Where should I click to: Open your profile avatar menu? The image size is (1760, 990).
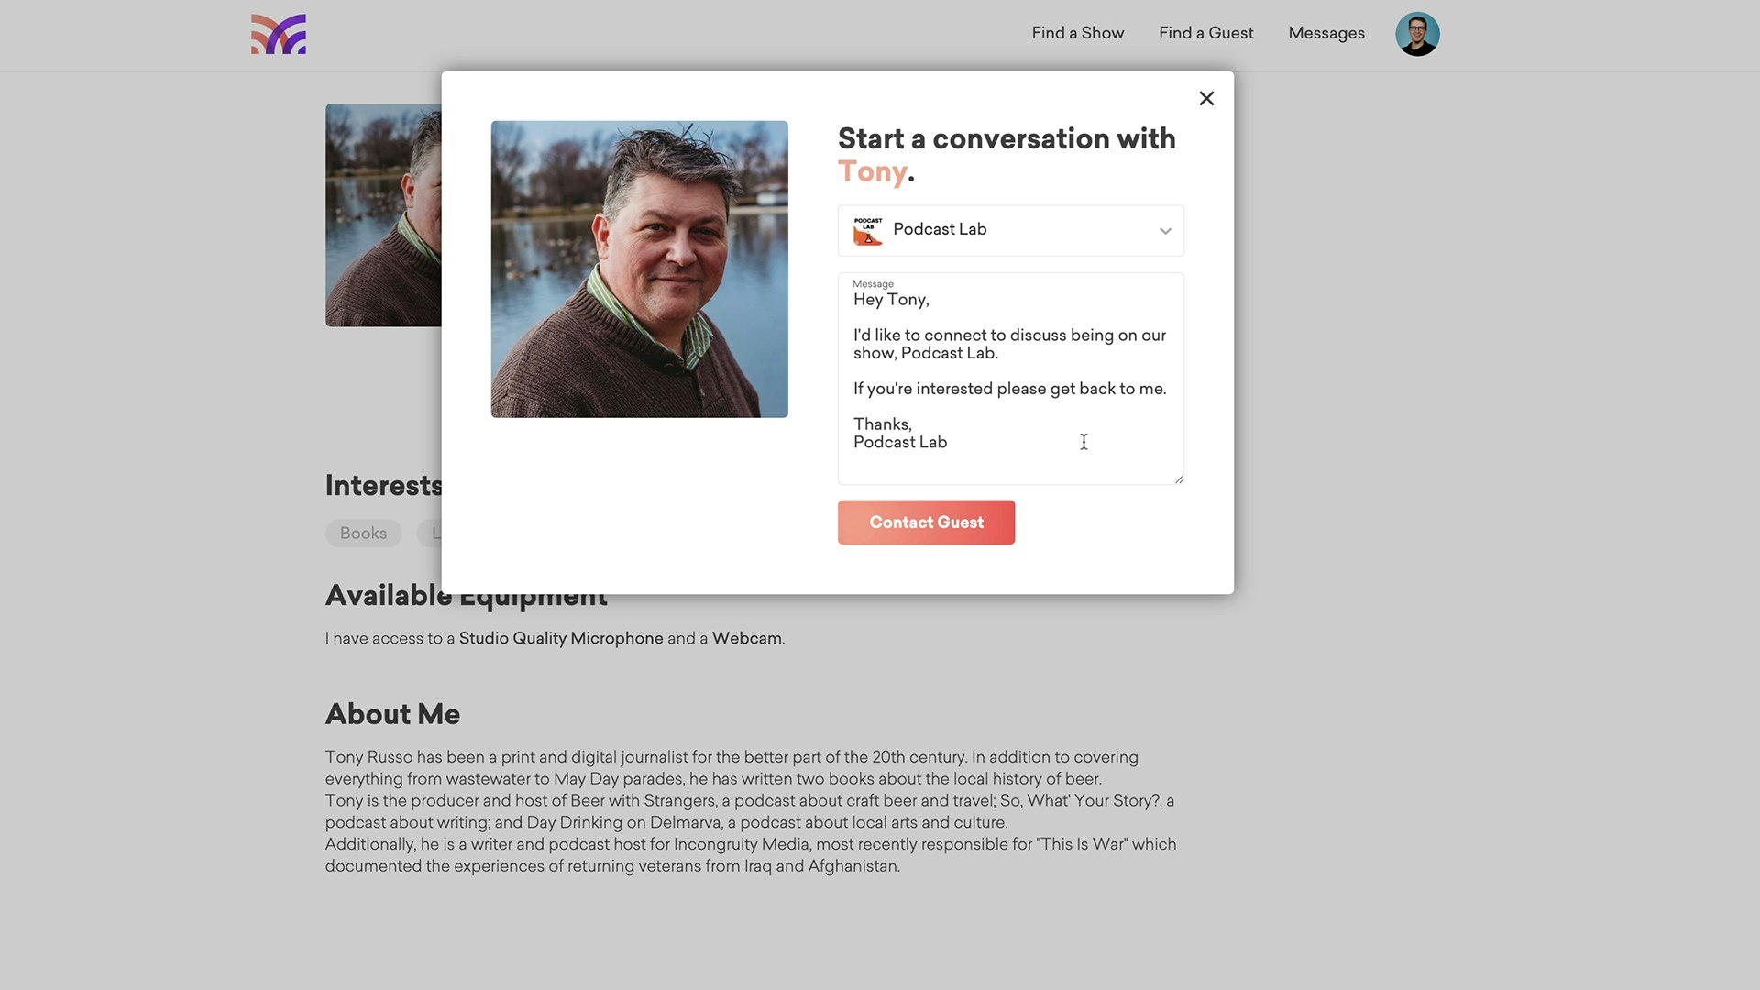coord(1417,33)
